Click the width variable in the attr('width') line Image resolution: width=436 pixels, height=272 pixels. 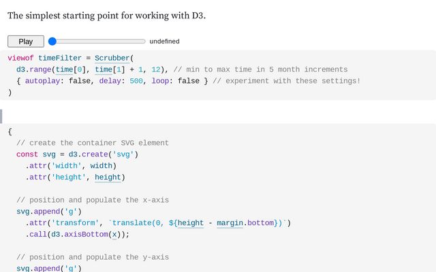tap(104, 166)
